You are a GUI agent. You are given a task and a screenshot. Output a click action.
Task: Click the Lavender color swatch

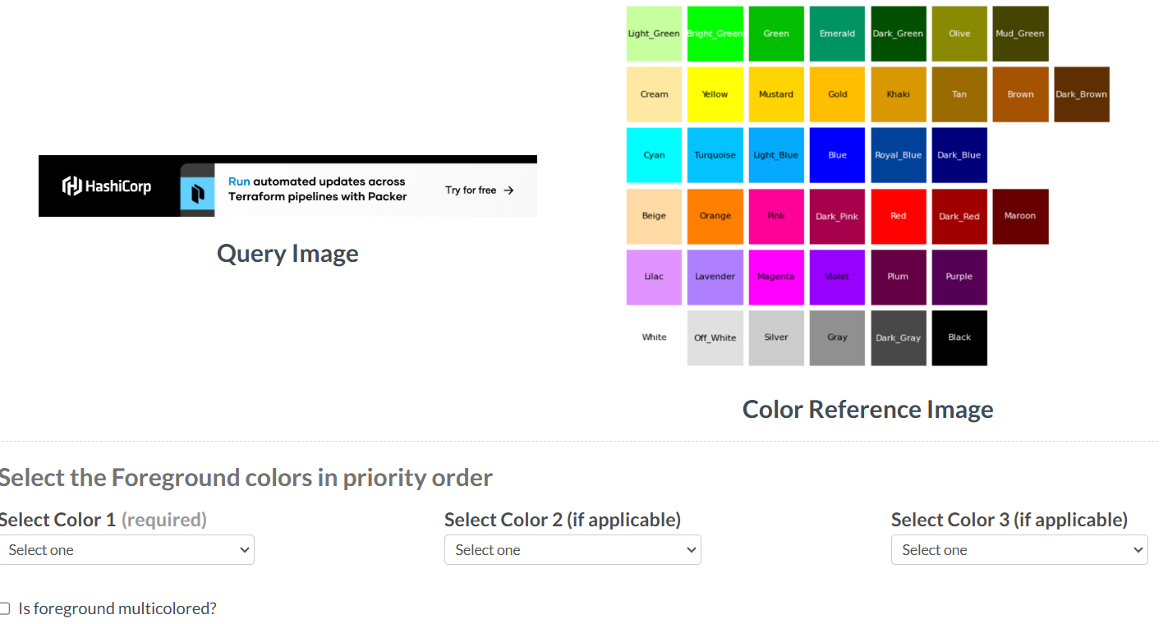click(715, 277)
